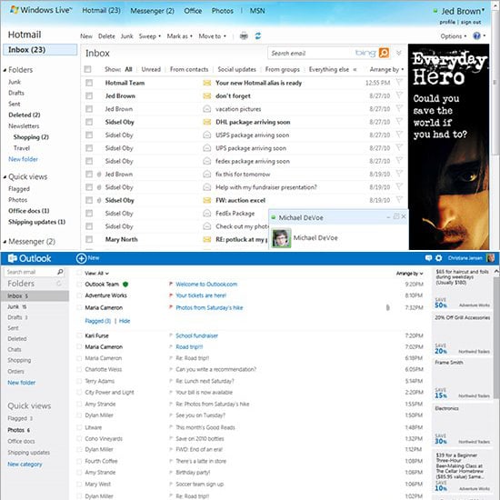Click in the Hotmail 'Search email' field

point(311,54)
